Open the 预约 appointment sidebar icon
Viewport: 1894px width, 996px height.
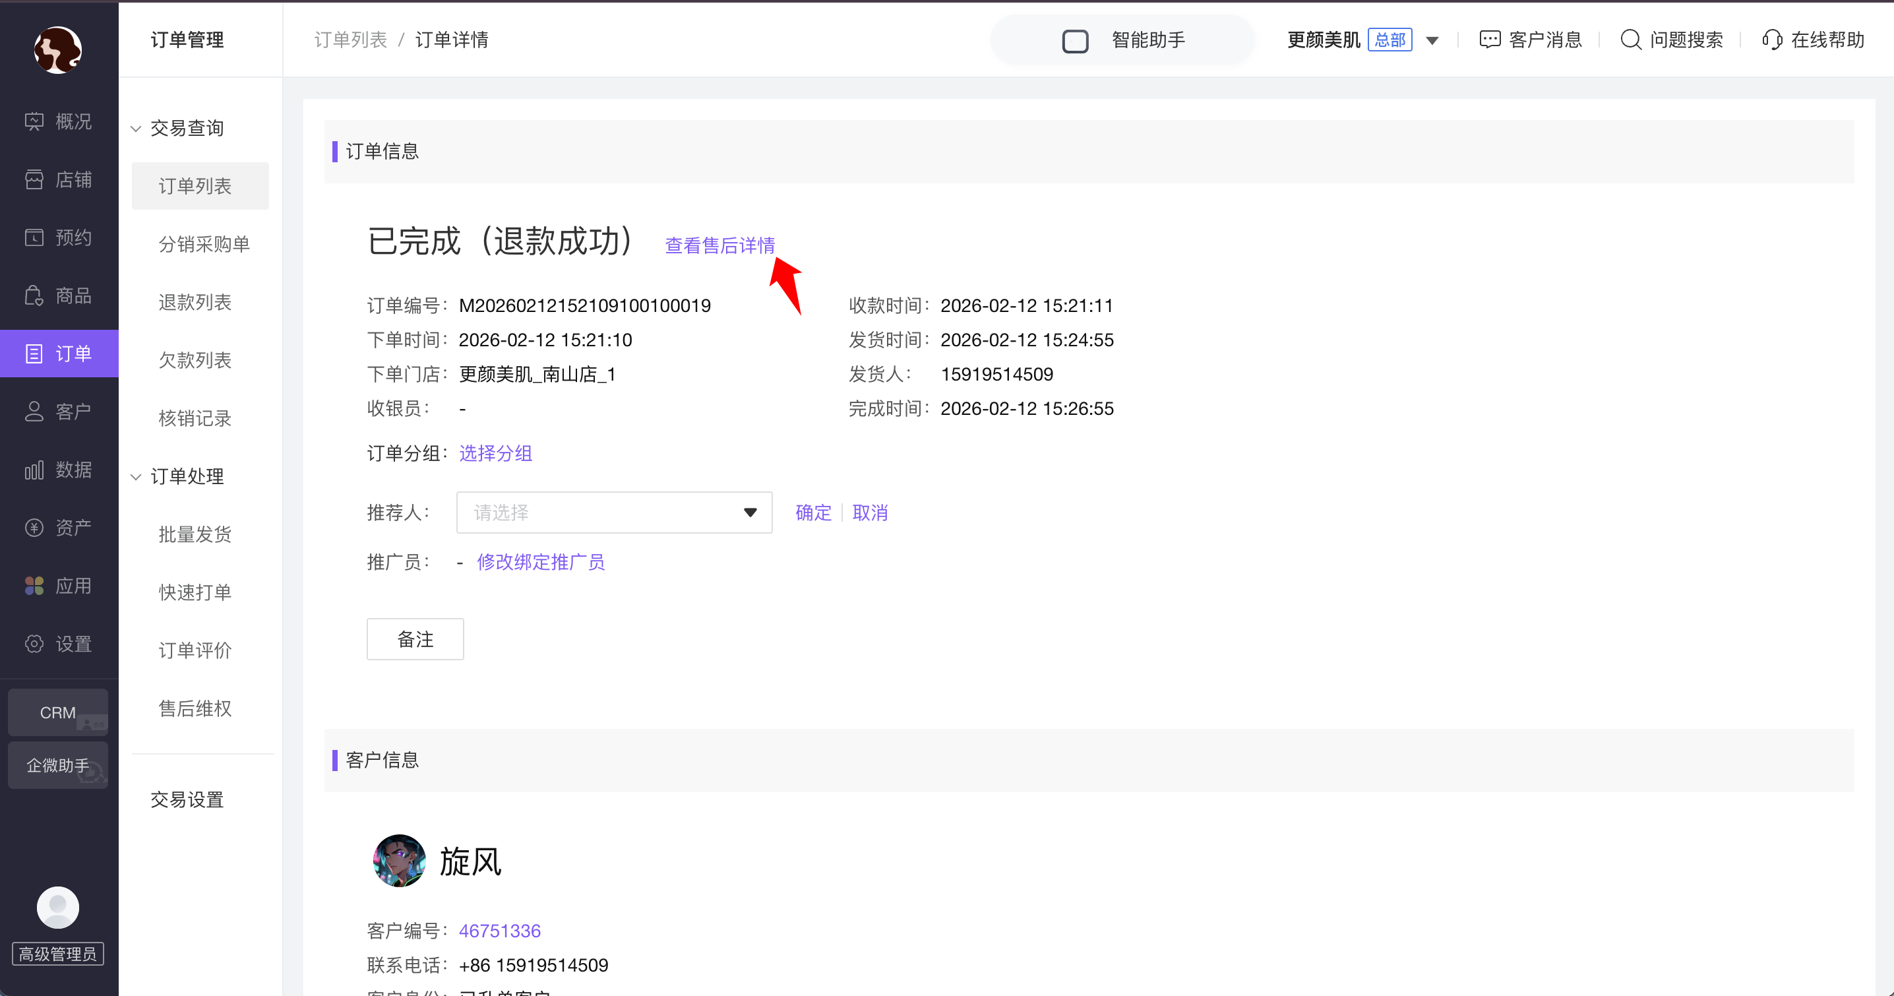(34, 237)
